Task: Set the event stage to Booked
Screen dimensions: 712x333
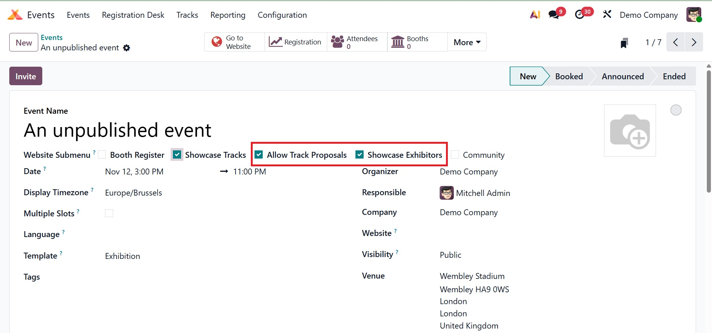Action: point(568,76)
